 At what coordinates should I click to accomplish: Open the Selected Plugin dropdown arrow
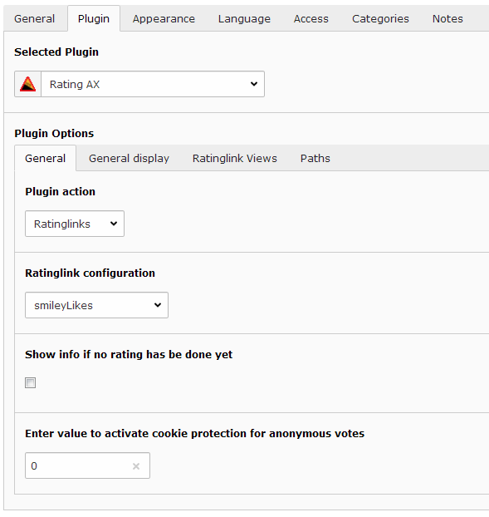(254, 84)
